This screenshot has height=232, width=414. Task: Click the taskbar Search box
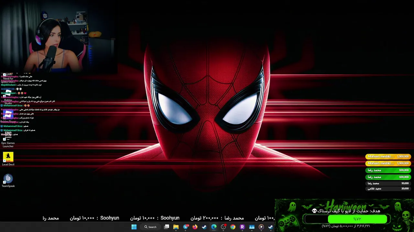coord(150,227)
